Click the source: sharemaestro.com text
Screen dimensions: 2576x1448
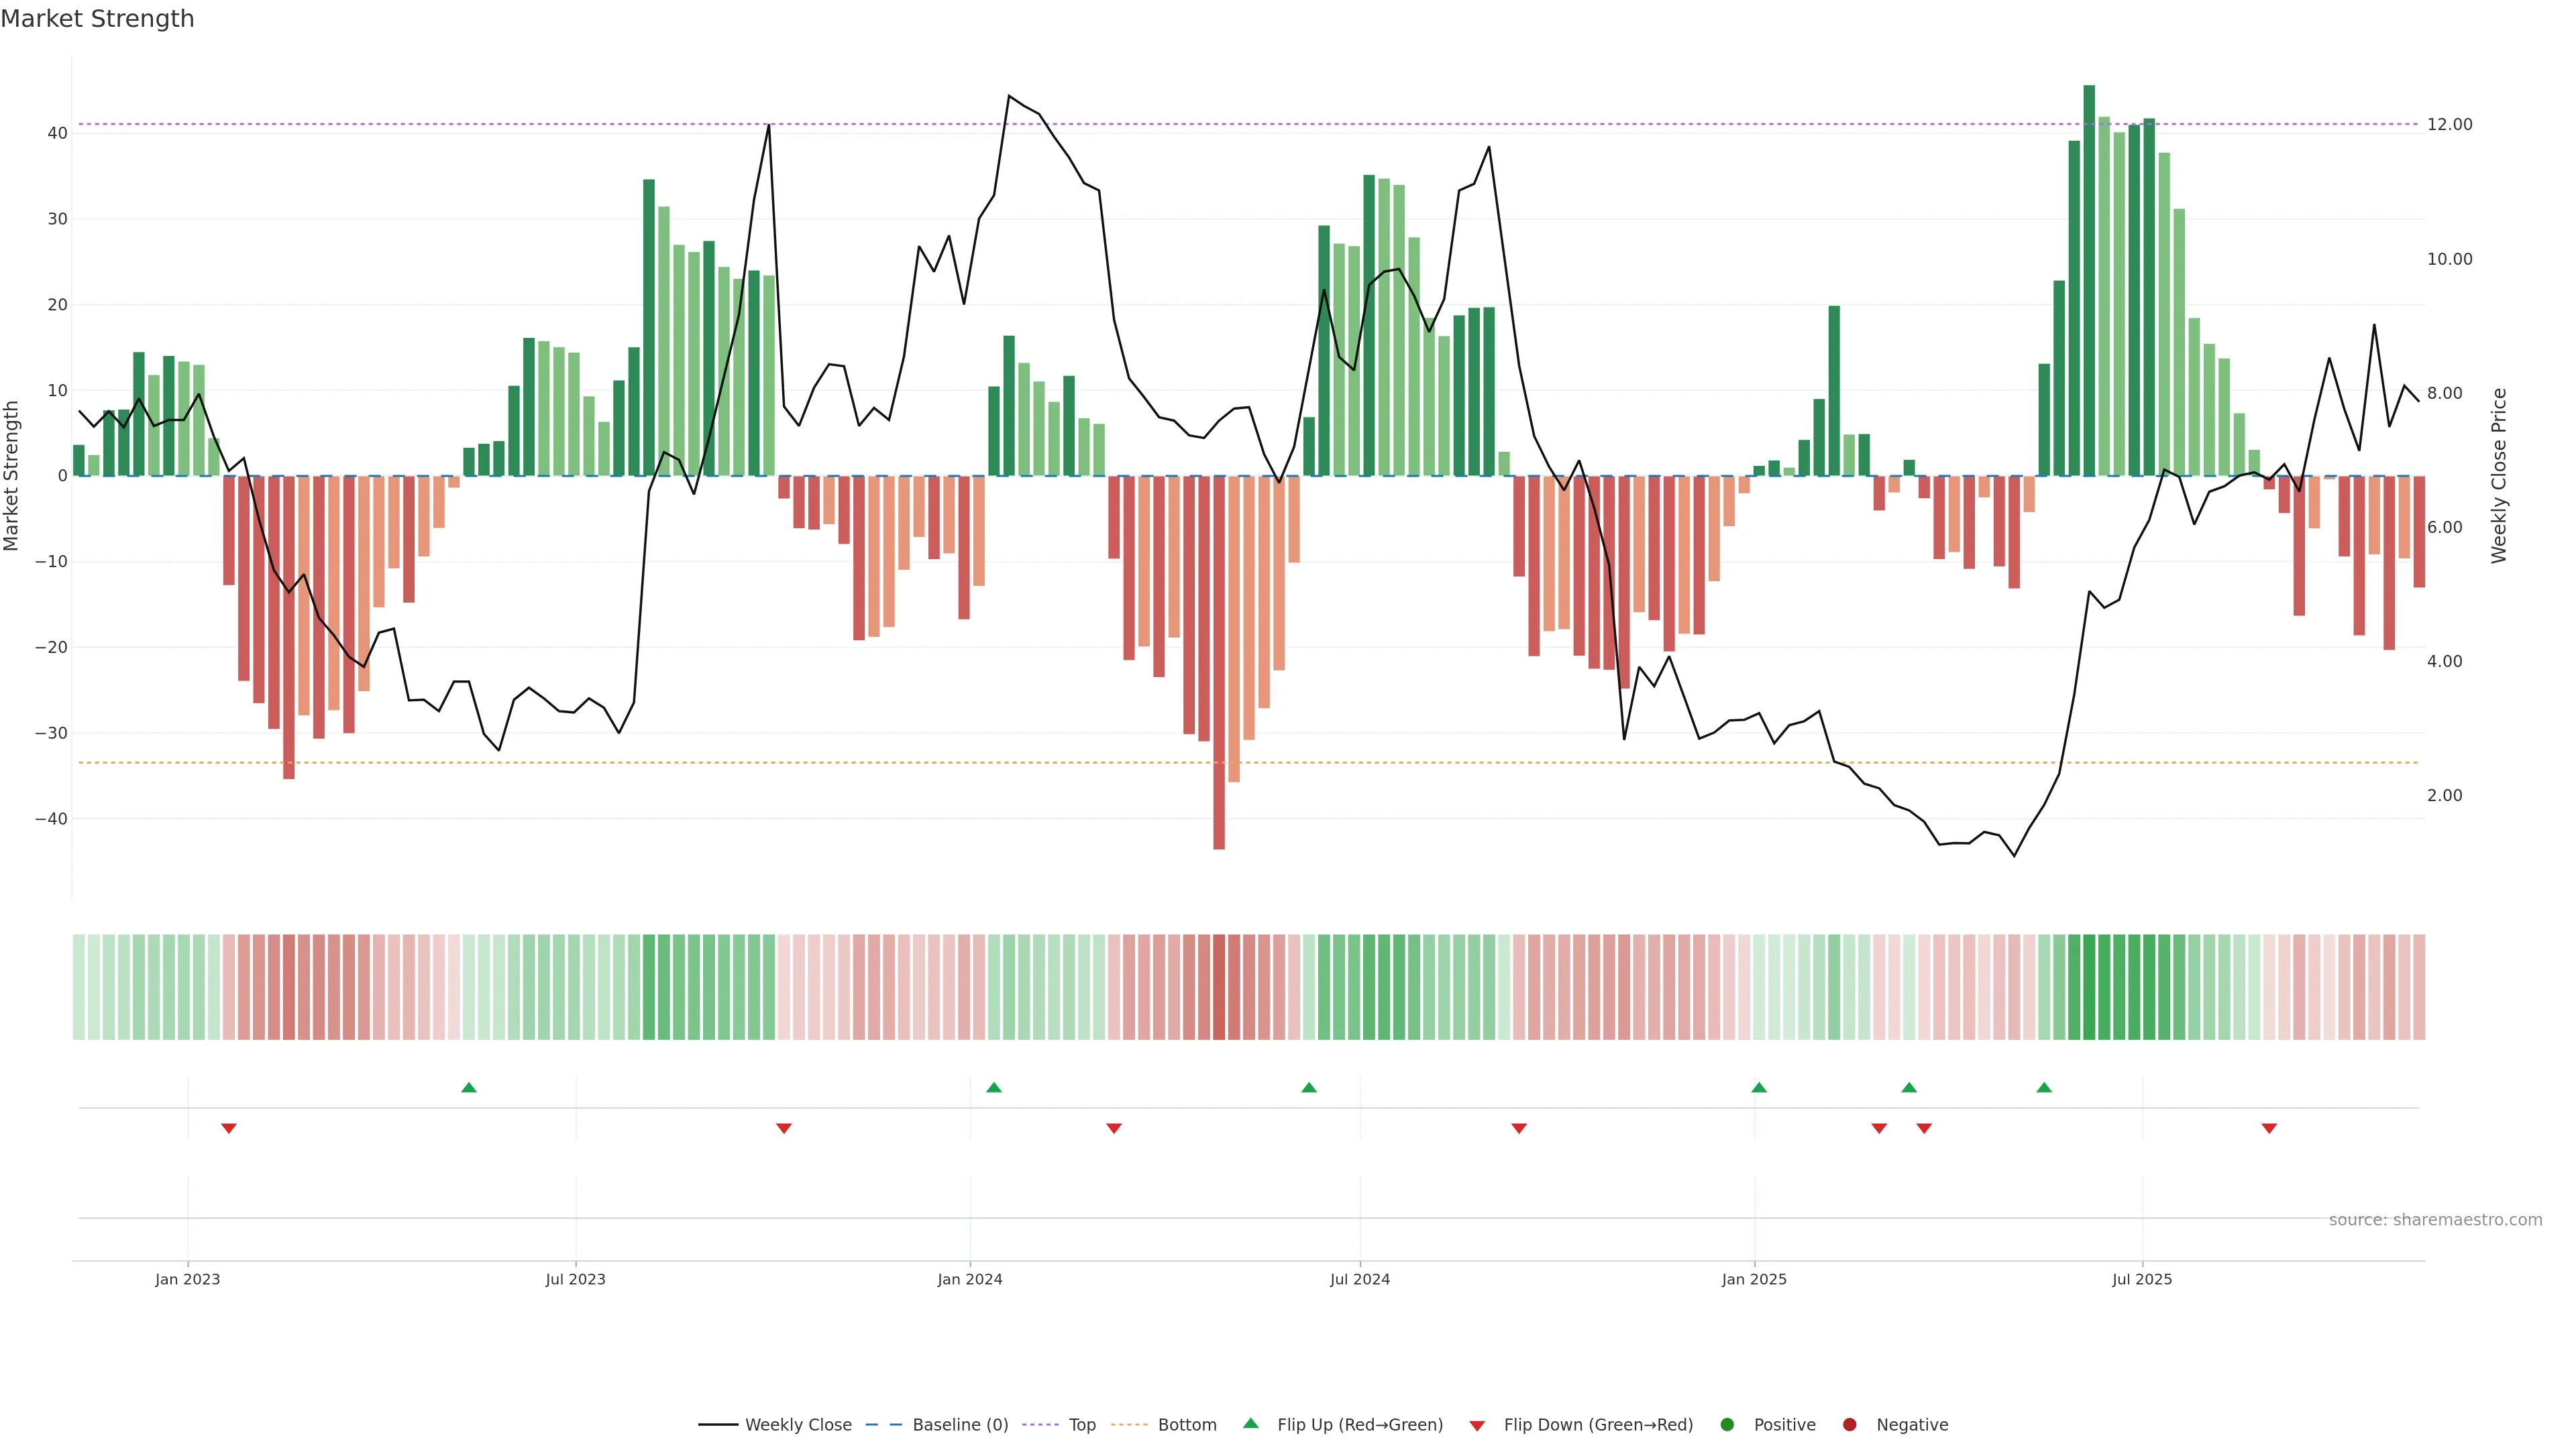(2435, 1220)
